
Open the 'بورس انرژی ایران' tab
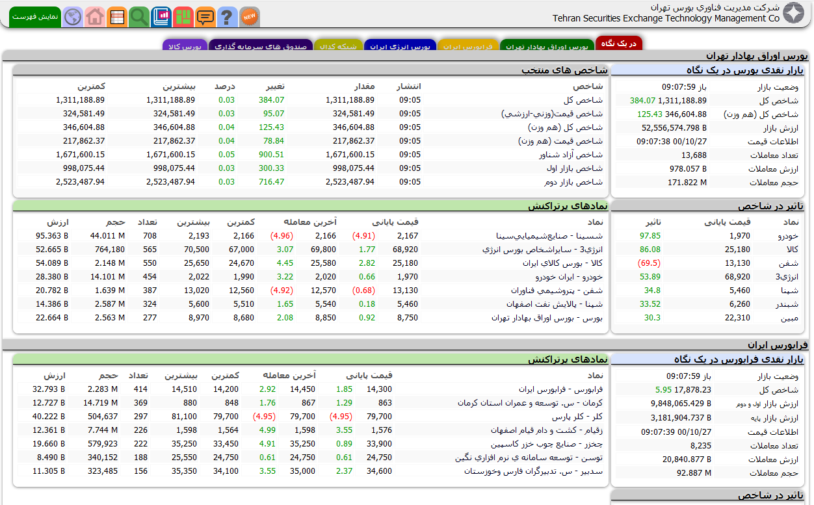click(x=400, y=46)
